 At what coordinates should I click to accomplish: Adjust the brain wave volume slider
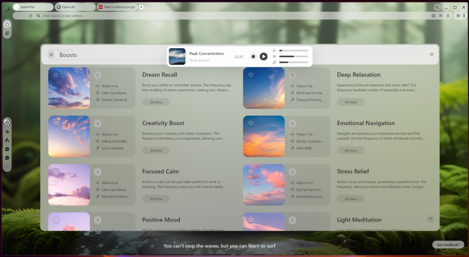point(294,50)
